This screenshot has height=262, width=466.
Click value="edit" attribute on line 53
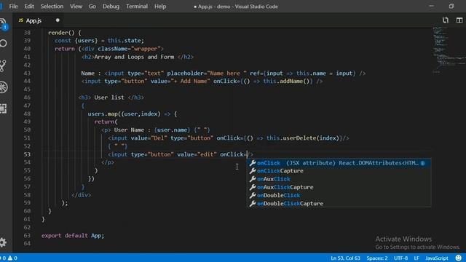tap(197, 154)
